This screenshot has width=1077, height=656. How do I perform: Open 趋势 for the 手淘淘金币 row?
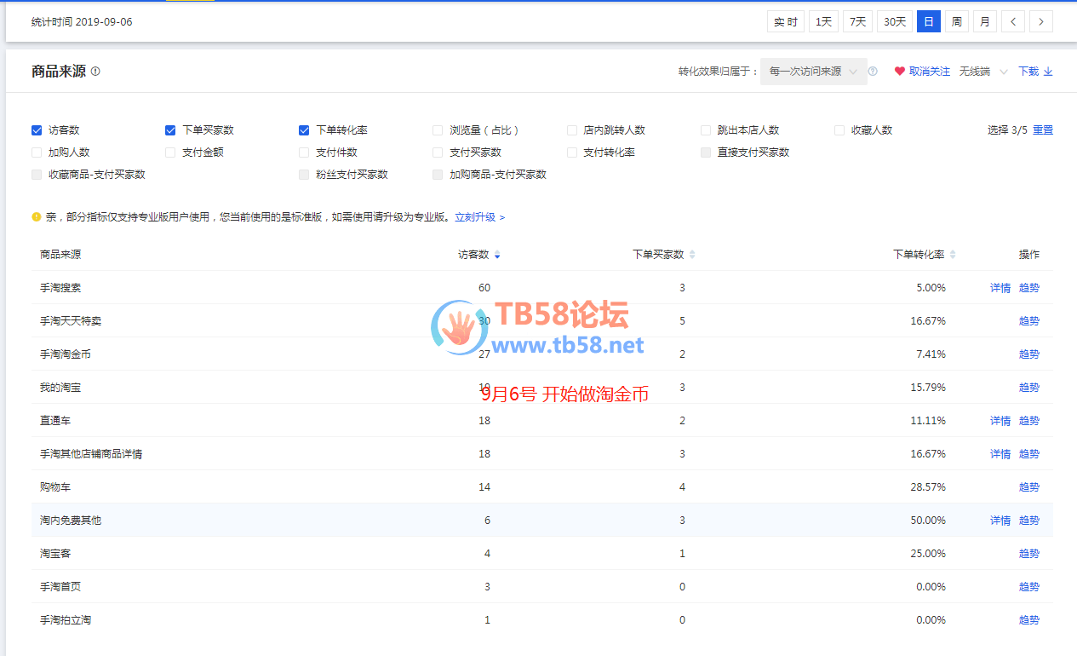click(x=1028, y=354)
